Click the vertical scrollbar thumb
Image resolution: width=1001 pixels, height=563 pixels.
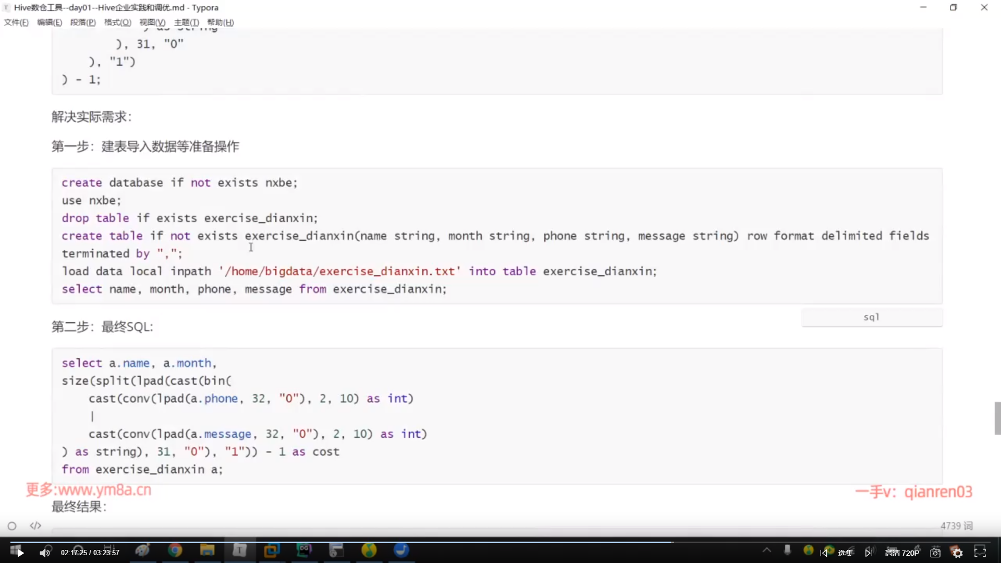(x=997, y=418)
